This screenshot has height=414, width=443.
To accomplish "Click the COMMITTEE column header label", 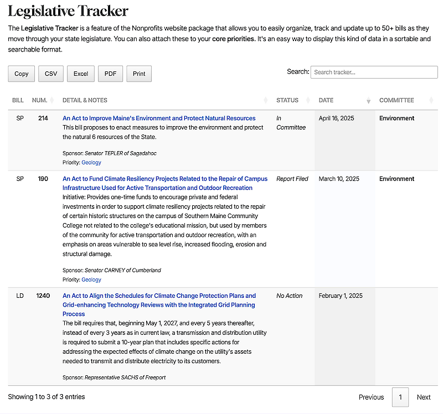I will click(x=396, y=100).
